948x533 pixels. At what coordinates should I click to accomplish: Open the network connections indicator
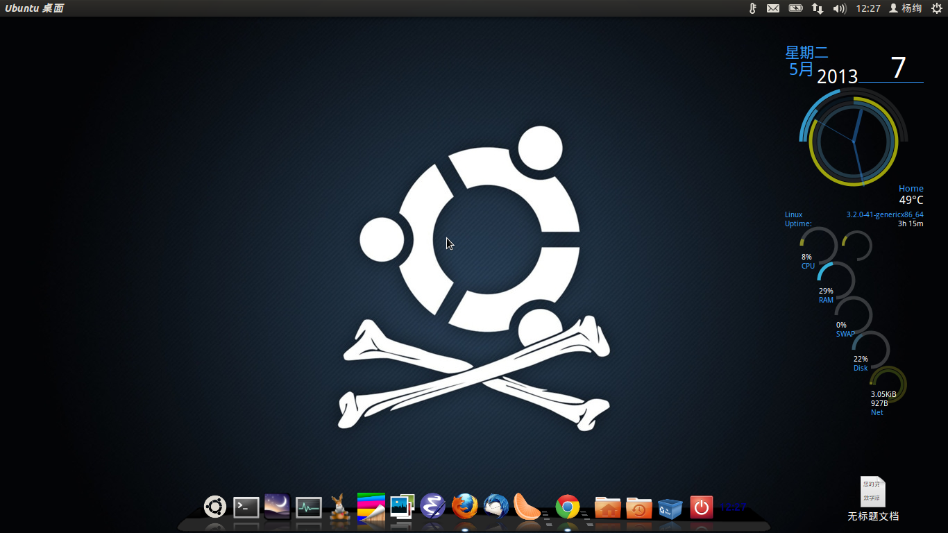818,8
